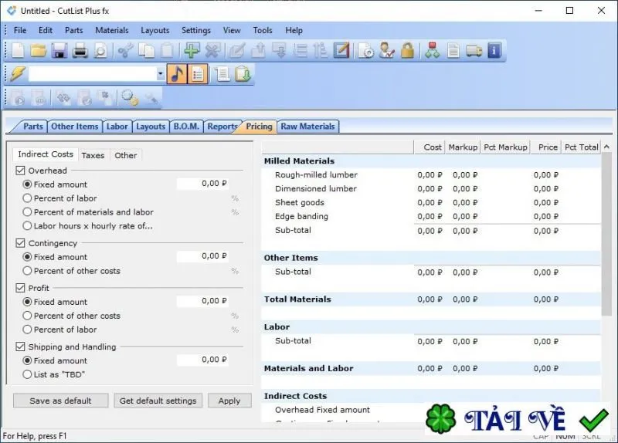618x443 pixels.
Task: Click the red and green hierarchy diagram icon
Action: (433, 51)
